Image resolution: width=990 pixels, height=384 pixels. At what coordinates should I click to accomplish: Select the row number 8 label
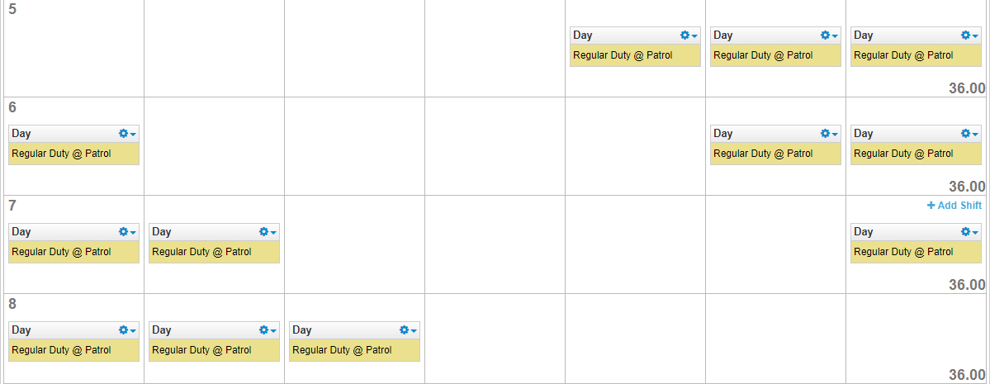pyautogui.click(x=12, y=304)
